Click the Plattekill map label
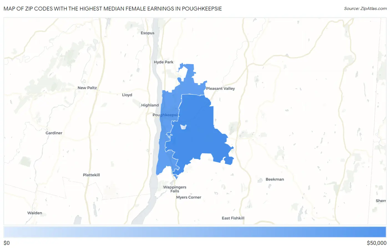The width and height of the screenshot is (390, 249). (91, 175)
